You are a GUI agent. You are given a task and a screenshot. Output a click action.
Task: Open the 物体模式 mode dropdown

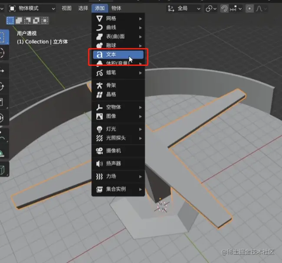[x=32, y=8]
